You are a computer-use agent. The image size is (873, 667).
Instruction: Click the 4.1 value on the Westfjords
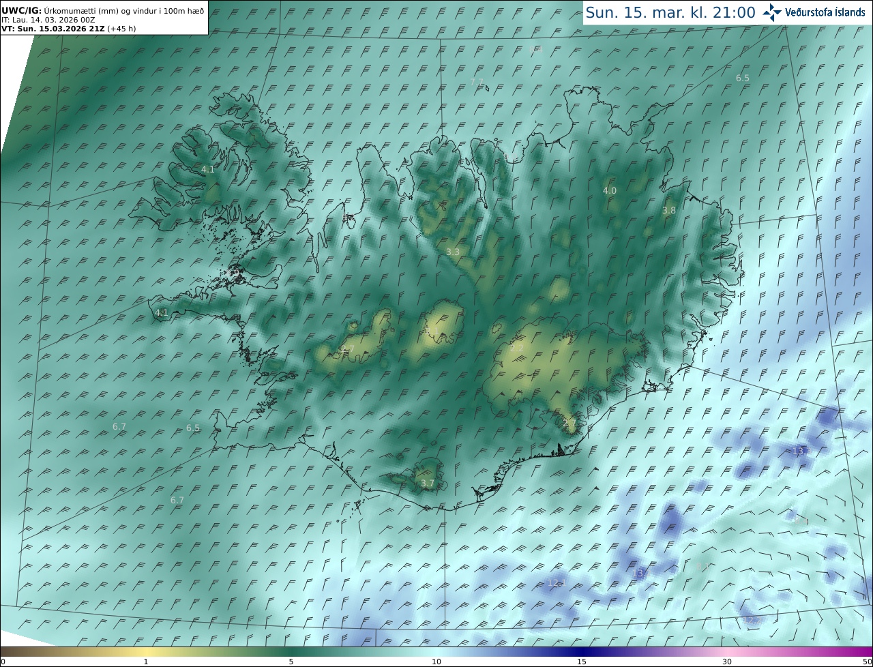[x=208, y=169]
